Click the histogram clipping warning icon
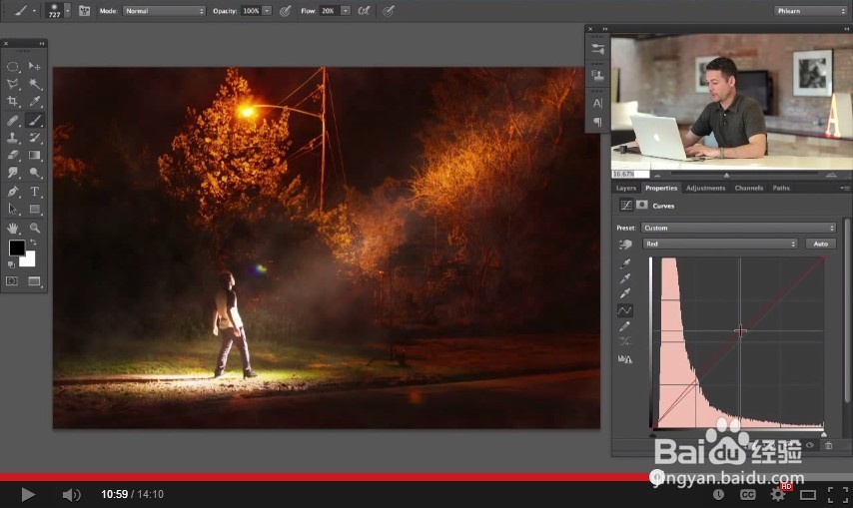Viewport: 853px width, 508px height. tap(625, 359)
